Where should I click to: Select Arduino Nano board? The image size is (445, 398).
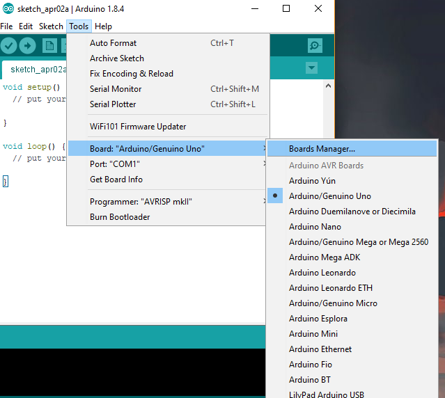[315, 227]
